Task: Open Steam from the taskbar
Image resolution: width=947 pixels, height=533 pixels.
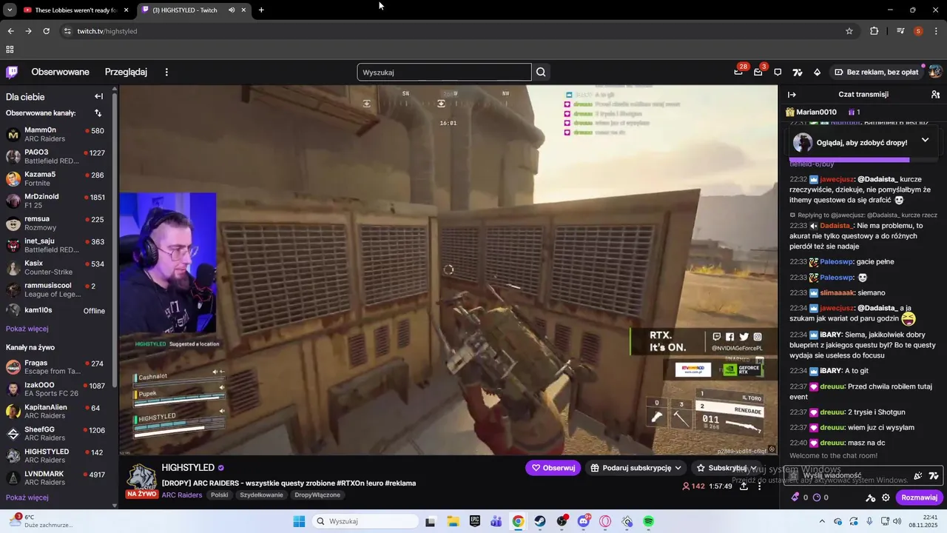Action: pyautogui.click(x=540, y=521)
